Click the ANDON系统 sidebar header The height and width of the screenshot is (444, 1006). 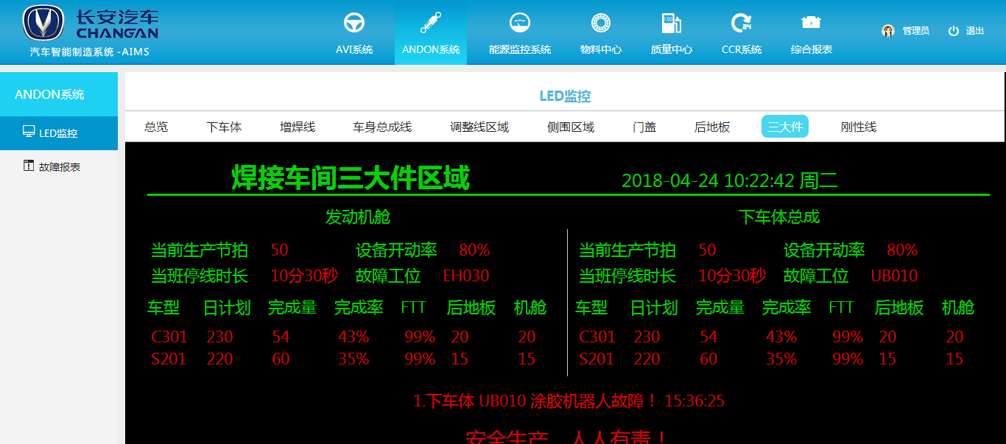click(x=59, y=94)
